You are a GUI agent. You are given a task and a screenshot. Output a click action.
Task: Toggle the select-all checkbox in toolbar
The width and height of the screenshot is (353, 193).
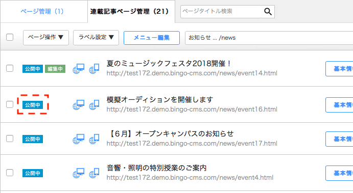click(x=10, y=37)
